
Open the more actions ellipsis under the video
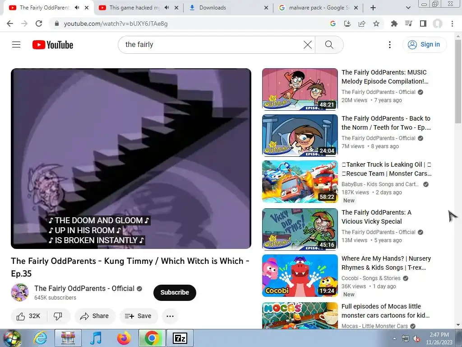170,316
